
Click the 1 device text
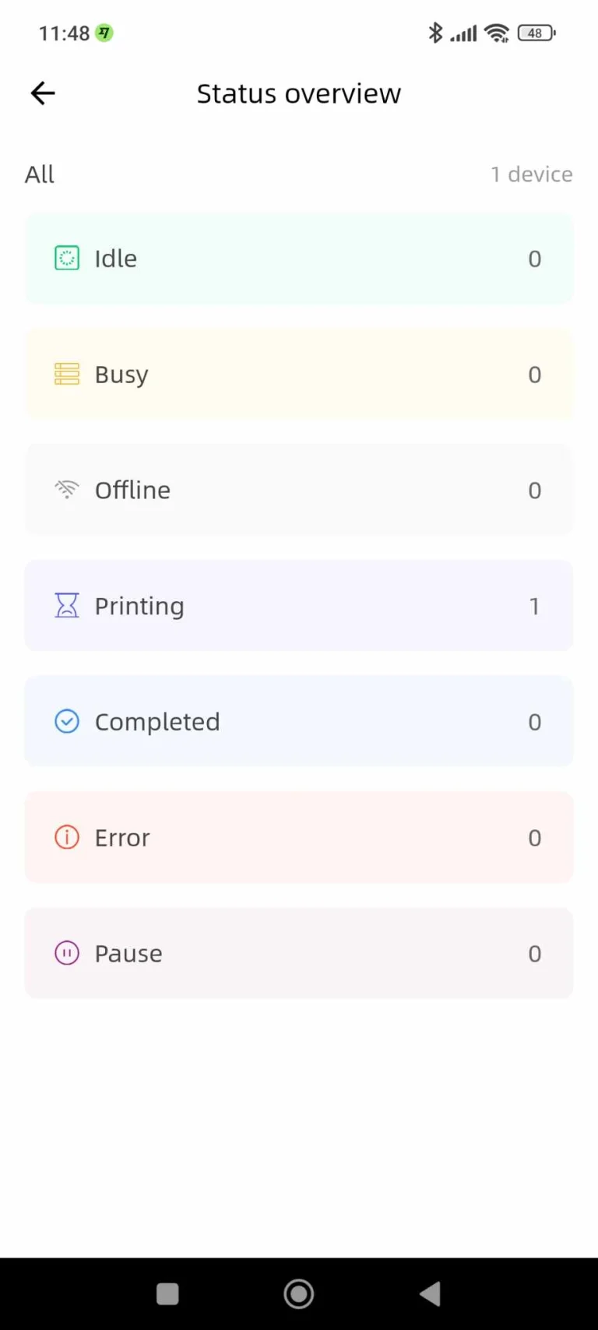coord(532,174)
